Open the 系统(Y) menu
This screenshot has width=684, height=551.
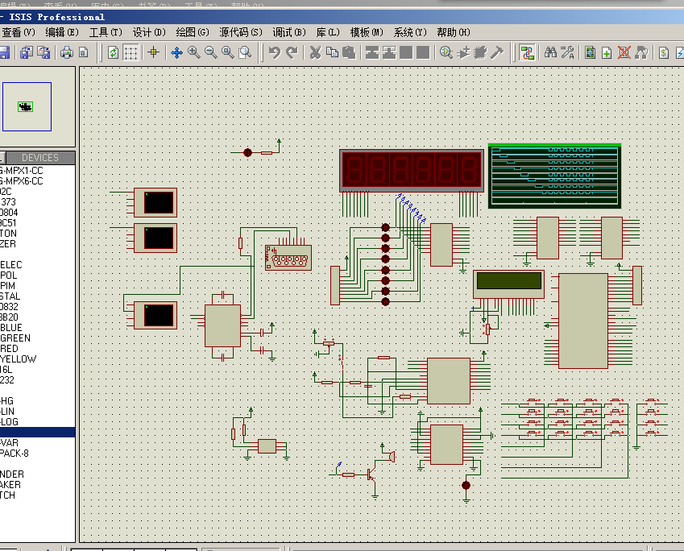pyautogui.click(x=410, y=32)
